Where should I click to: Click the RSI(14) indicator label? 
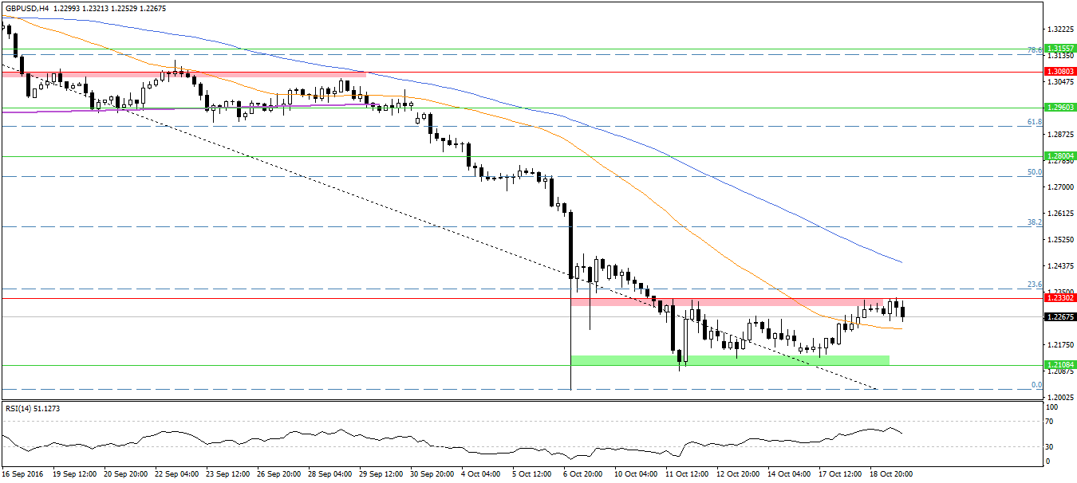coord(32,408)
